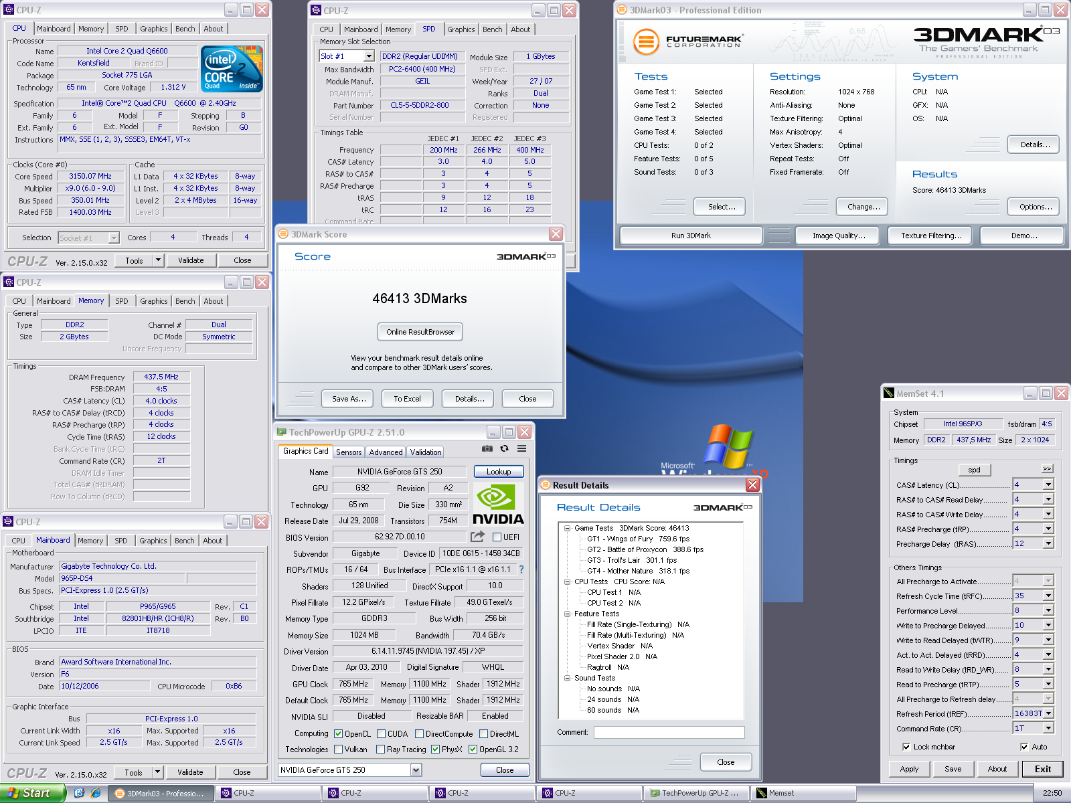This screenshot has height=803, width=1071.
Task: Switch to the Sensors tab in GPU-Z
Action: pyautogui.click(x=349, y=452)
